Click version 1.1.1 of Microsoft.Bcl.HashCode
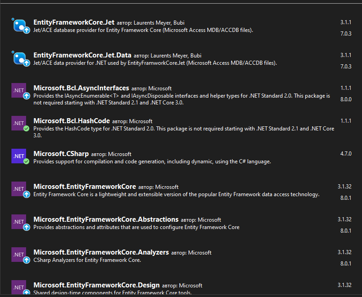 click(x=346, y=121)
